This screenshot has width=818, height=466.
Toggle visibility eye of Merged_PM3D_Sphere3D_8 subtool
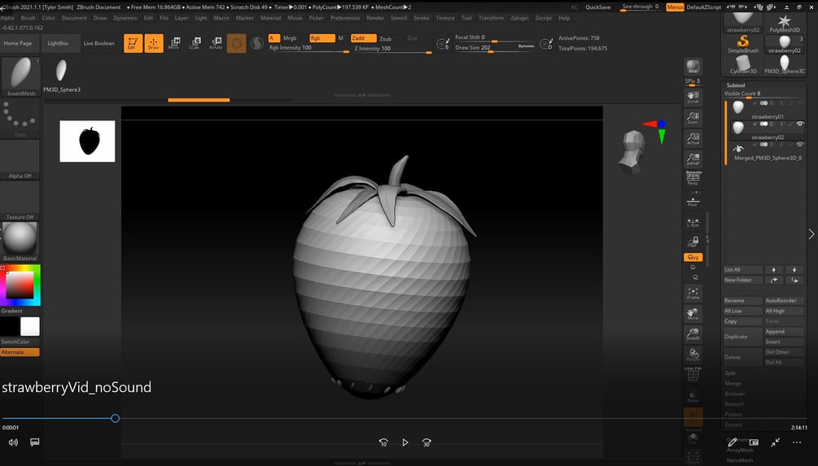[800, 145]
